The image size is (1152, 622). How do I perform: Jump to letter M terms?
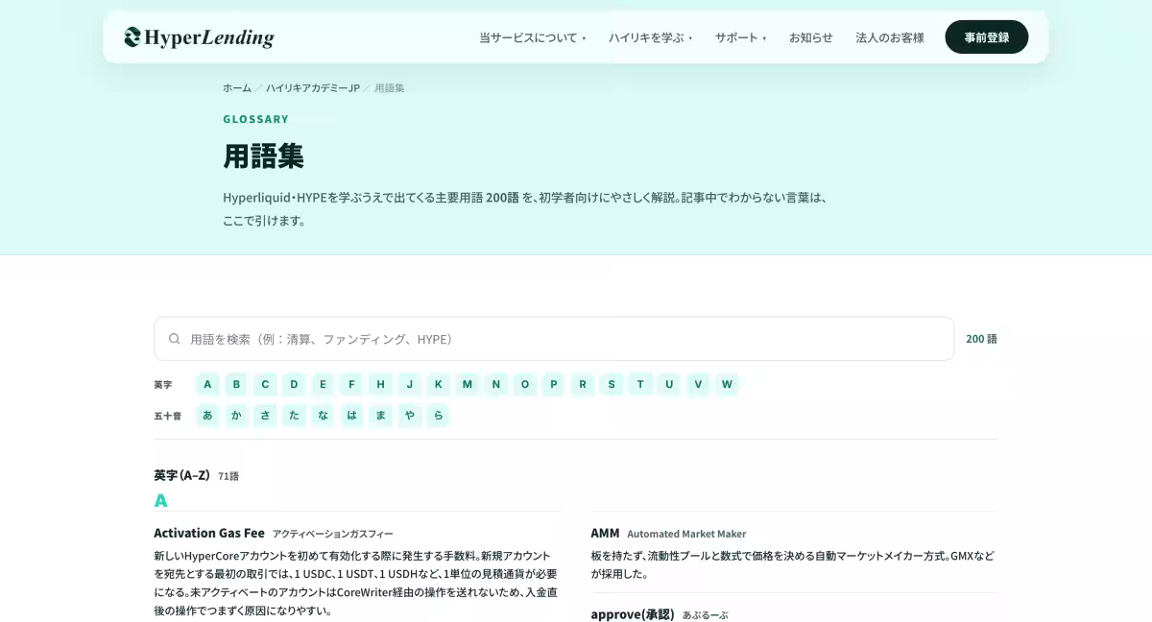pyautogui.click(x=467, y=384)
